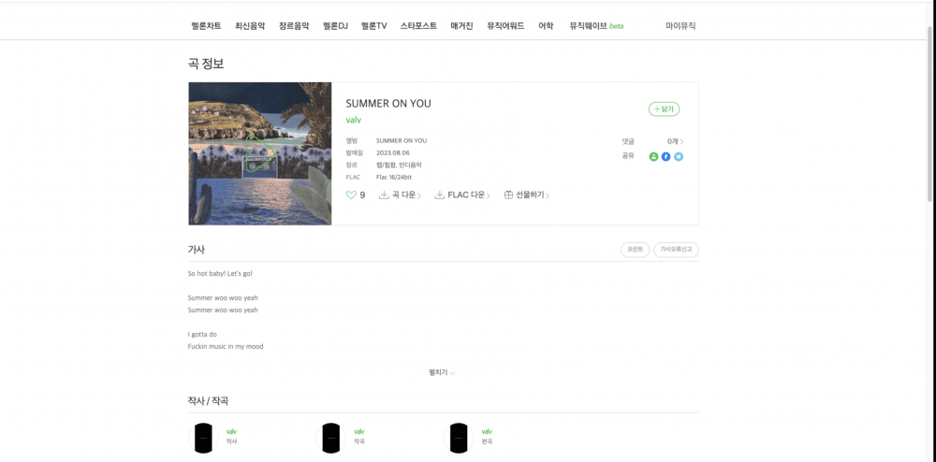The image size is (936, 462).
Task: Open the 멜론차트 menu
Action: [x=206, y=26]
